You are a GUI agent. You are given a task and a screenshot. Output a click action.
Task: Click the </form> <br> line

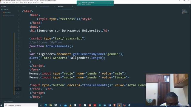coord(41,89)
